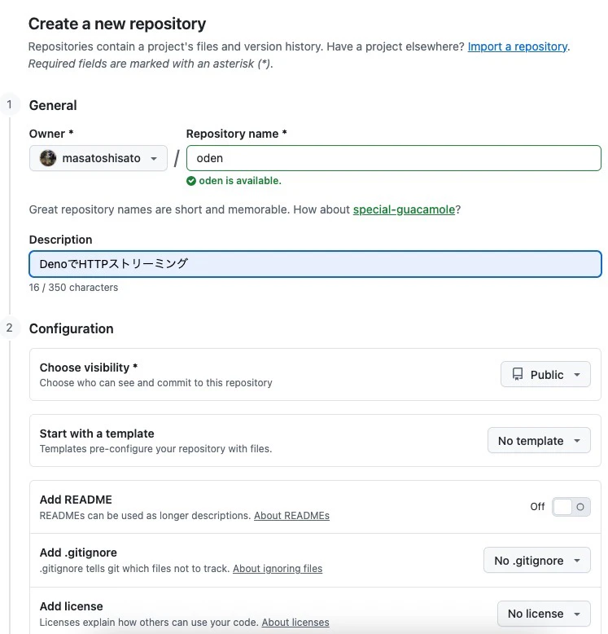The width and height of the screenshot is (608, 634).
Task: Click the green availability checkmark icon
Action: pyautogui.click(x=191, y=181)
